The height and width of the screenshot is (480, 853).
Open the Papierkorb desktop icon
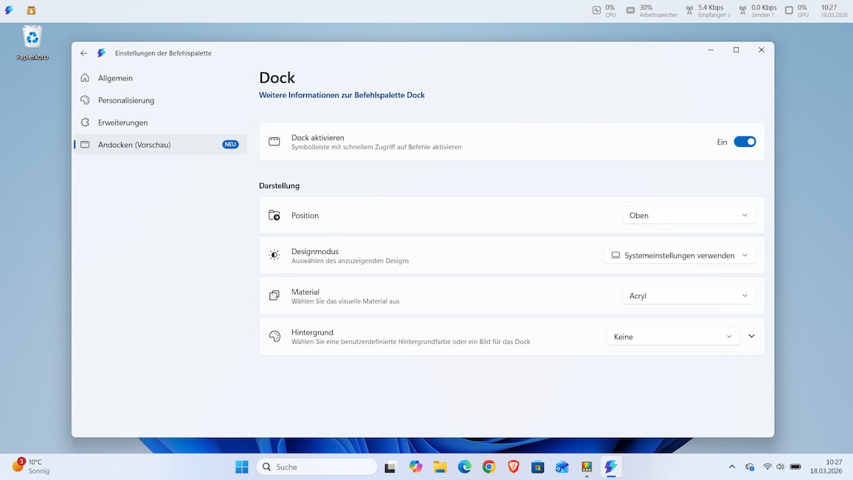[x=32, y=42]
